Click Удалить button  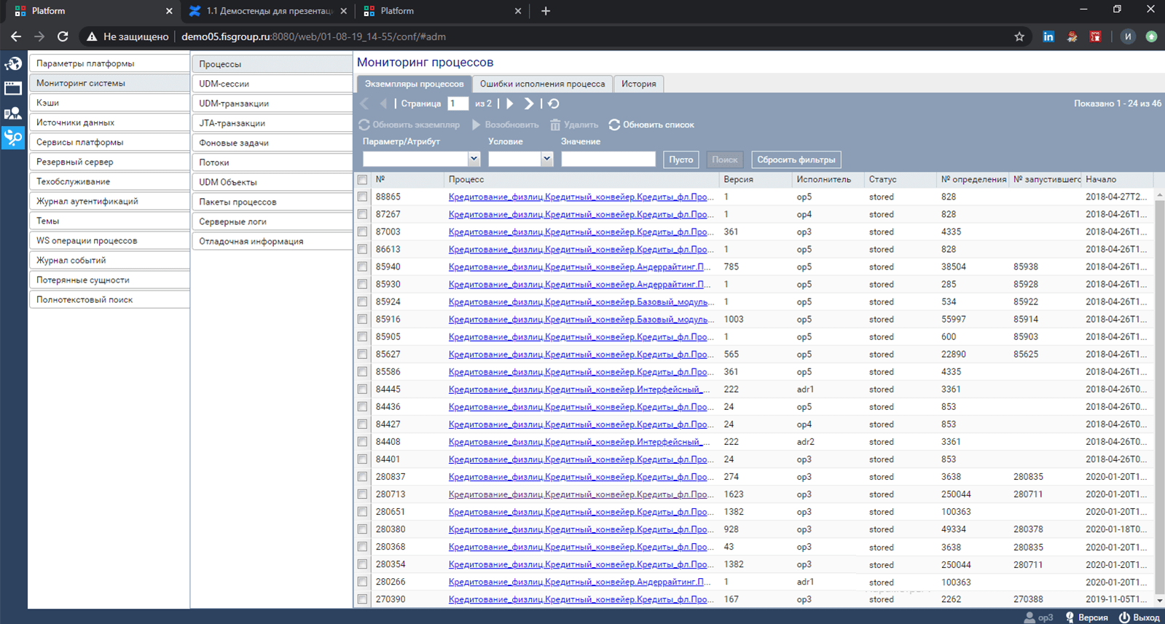(x=574, y=125)
